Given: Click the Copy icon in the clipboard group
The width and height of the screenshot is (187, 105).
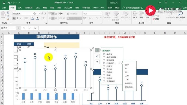Looking at the screenshot, I should tap(8, 16).
